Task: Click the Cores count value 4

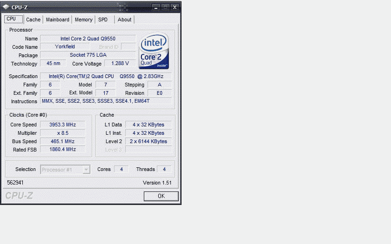Action: 121,169
